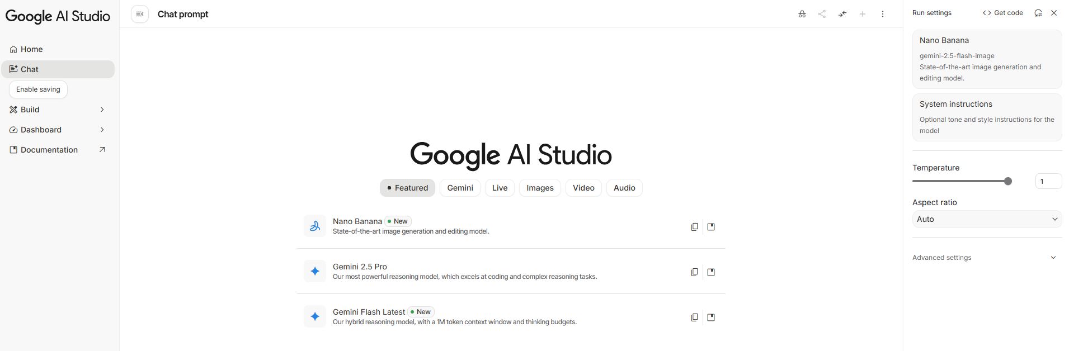
Task: Click the Get code button
Action: [1002, 13]
